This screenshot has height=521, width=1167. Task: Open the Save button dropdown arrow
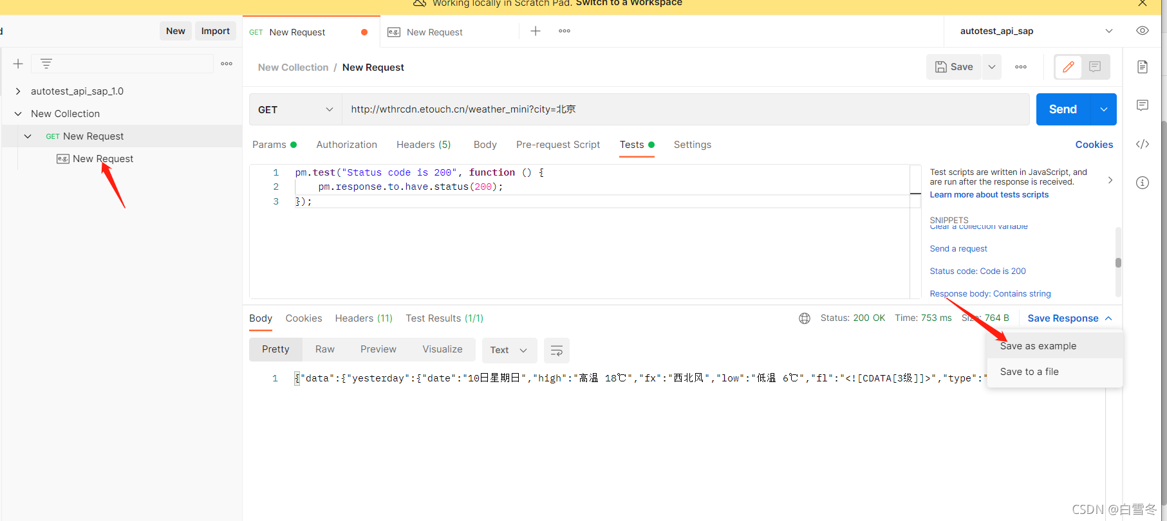click(x=992, y=67)
